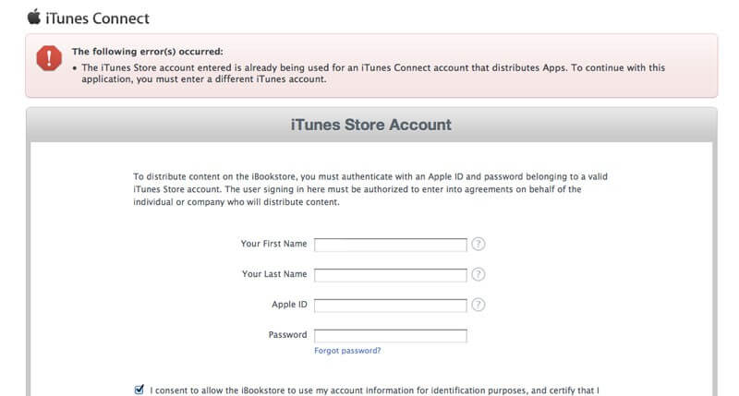This screenshot has width=739, height=396.
Task: Open the Forgot password? link
Action: tap(347, 351)
